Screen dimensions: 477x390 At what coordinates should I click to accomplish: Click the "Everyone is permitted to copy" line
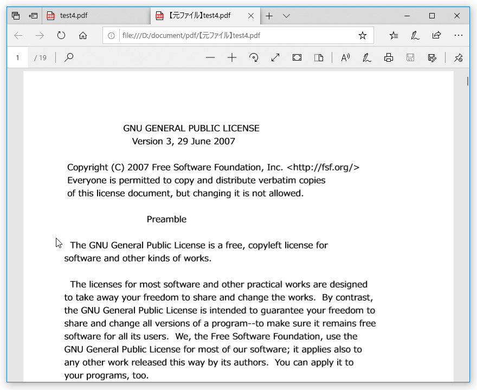[x=196, y=180]
